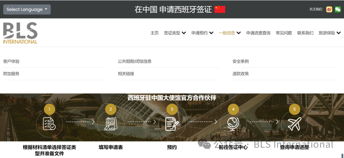Viewport: 344px width, 158px height.
Task: Open the Select Language dropdown
Action: 27,10
